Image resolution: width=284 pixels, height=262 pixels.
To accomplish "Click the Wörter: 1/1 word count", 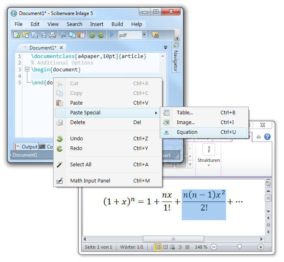I will click(x=132, y=247).
